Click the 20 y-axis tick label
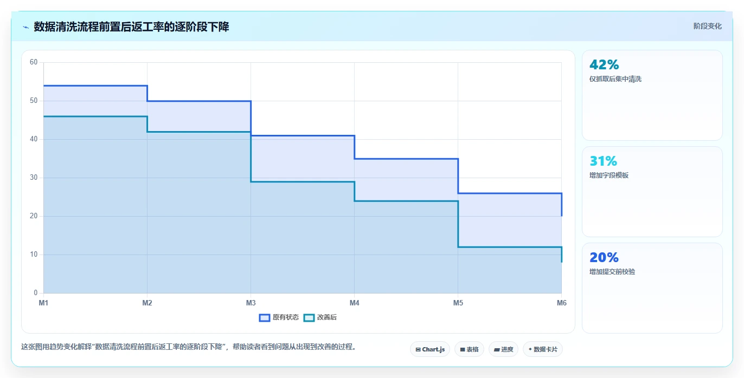 [34, 216]
